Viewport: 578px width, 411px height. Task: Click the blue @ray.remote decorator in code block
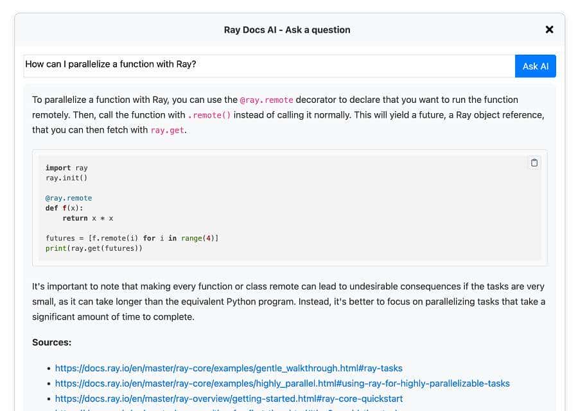coord(68,198)
